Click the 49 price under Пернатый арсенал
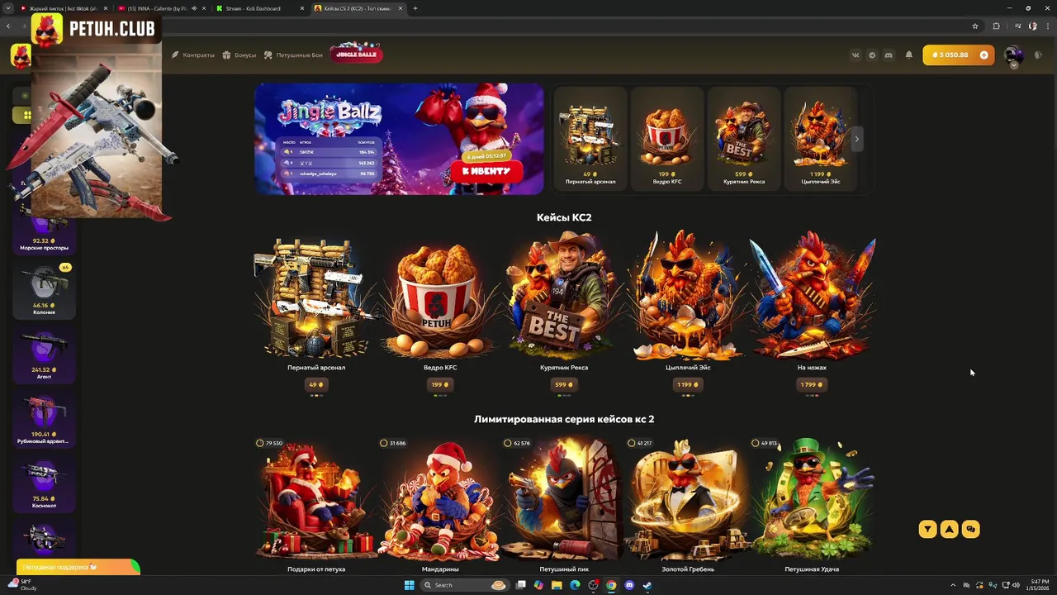Screen dimensions: 1057x595 click(316, 384)
